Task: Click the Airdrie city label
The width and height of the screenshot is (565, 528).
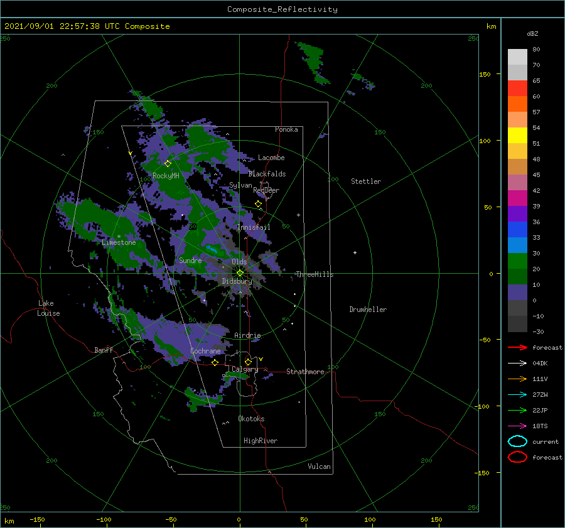Action: 247,335
